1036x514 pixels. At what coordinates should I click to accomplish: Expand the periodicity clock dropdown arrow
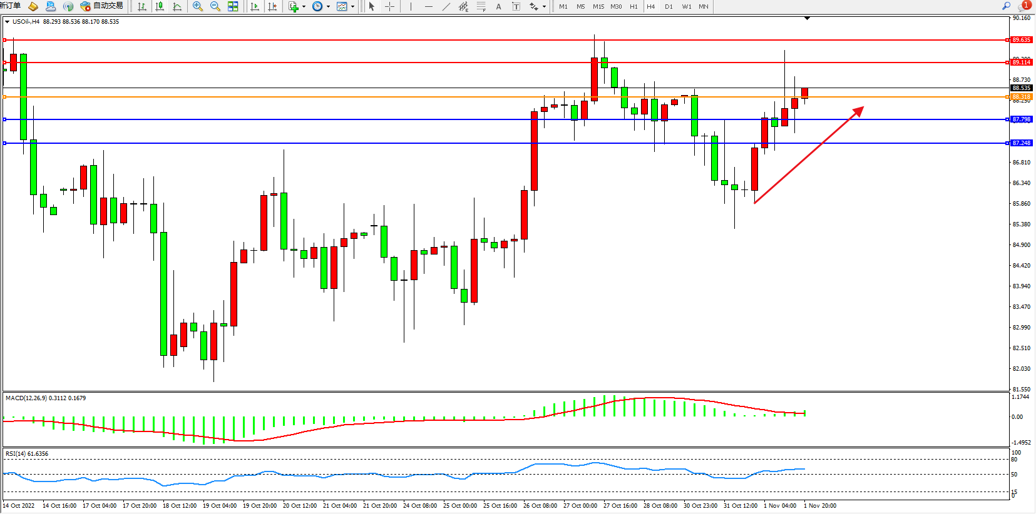[x=328, y=7]
